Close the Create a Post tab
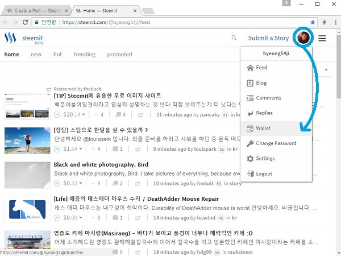This screenshot has width=341, height=256. click(66, 11)
